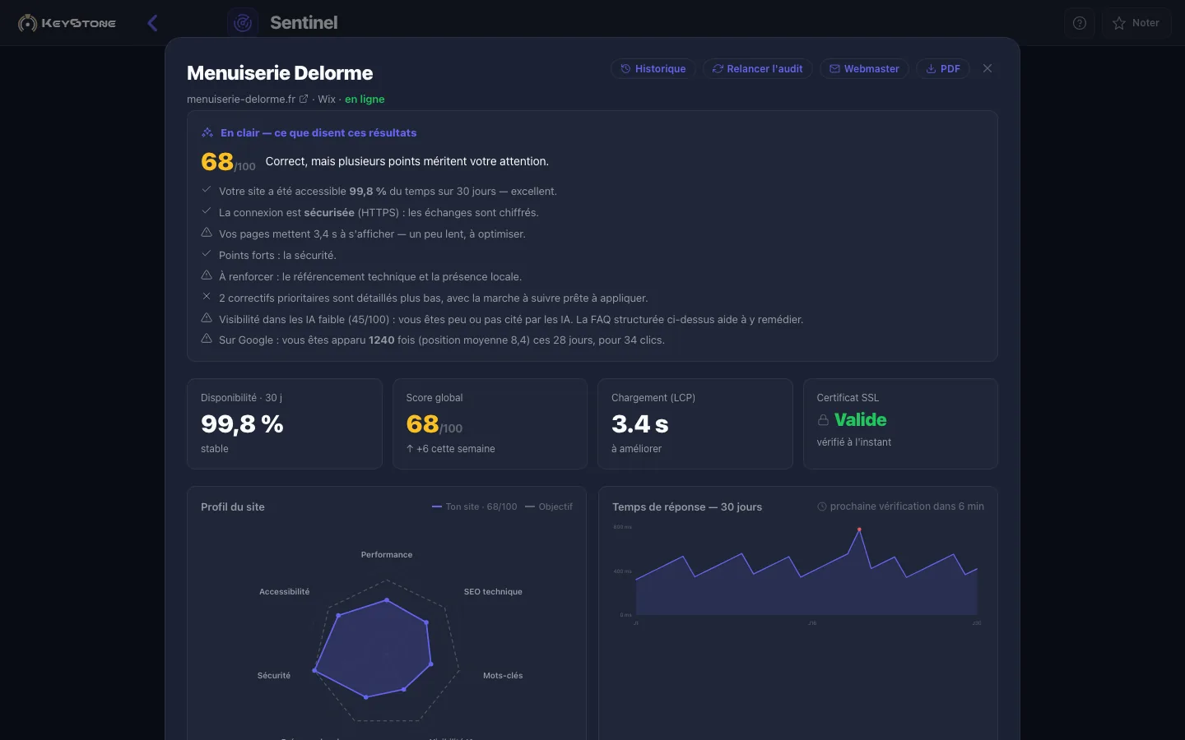Click the 'Wix' platform label
The height and width of the screenshot is (740, 1185).
pyautogui.click(x=327, y=99)
